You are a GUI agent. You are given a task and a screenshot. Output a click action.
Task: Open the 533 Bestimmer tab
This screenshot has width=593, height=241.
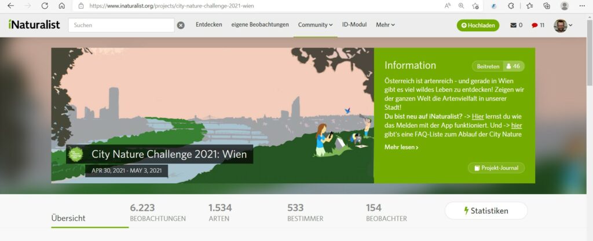(x=305, y=213)
